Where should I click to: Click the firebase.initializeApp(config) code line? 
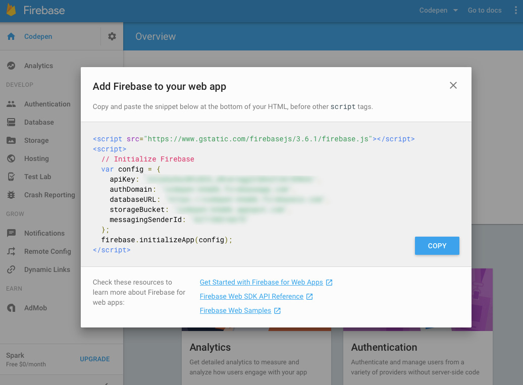coord(167,240)
